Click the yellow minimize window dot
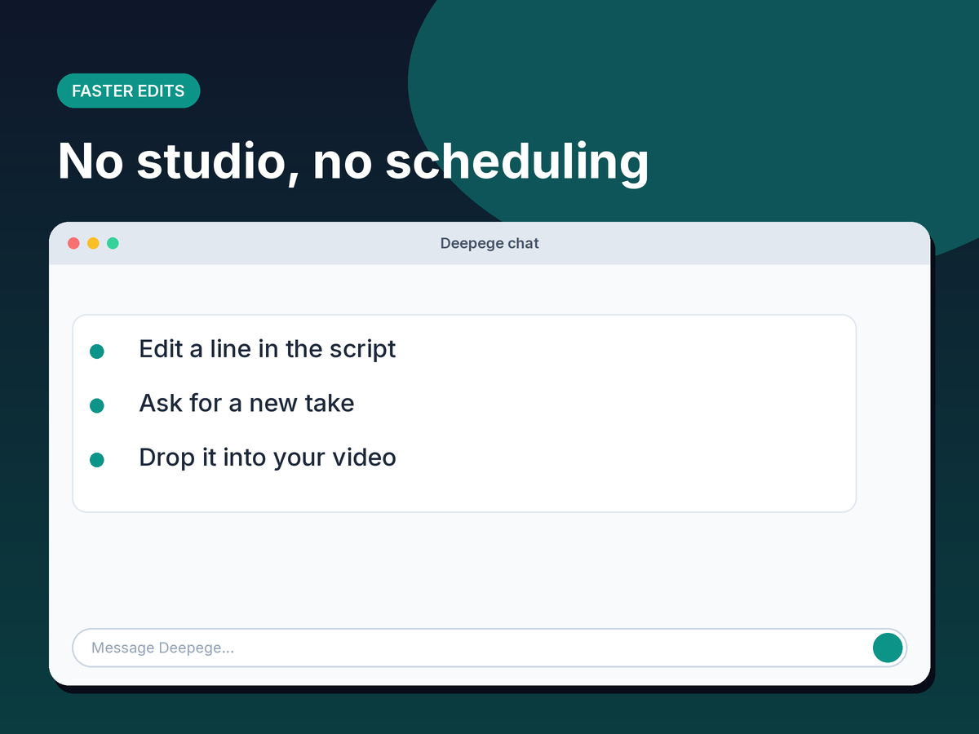Viewport: 979px width, 734px height. [x=93, y=243]
